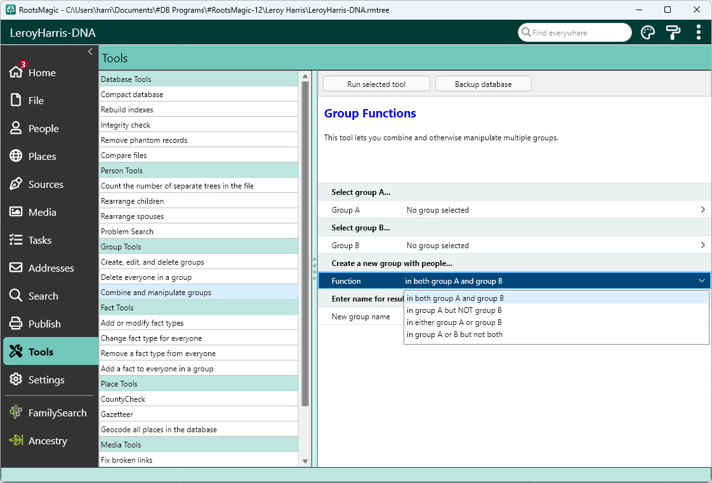The image size is (712, 483).
Task: Select Change fact type for everyone
Action: point(199,338)
